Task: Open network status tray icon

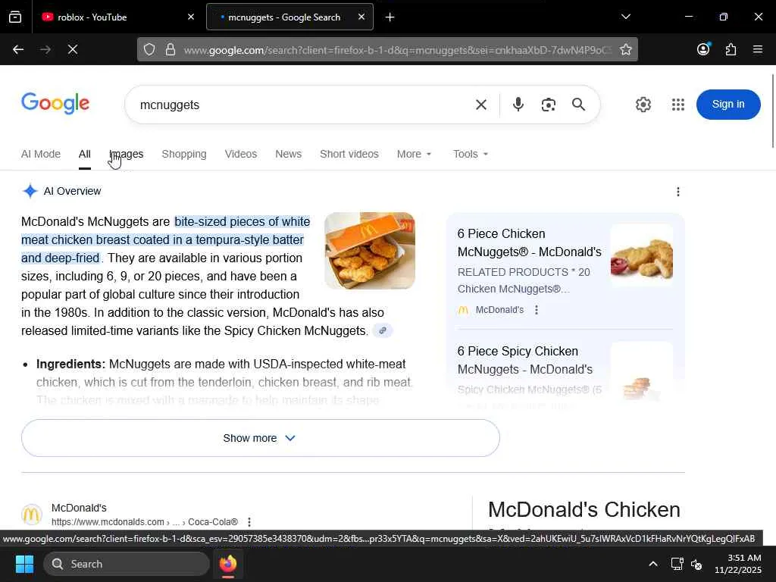Action: tap(677, 564)
